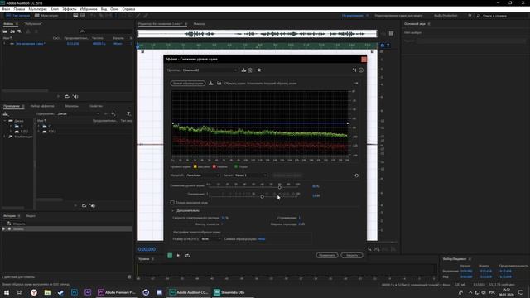Open Channel dropdown in effect dialog
530x298 pixels.
(250, 175)
